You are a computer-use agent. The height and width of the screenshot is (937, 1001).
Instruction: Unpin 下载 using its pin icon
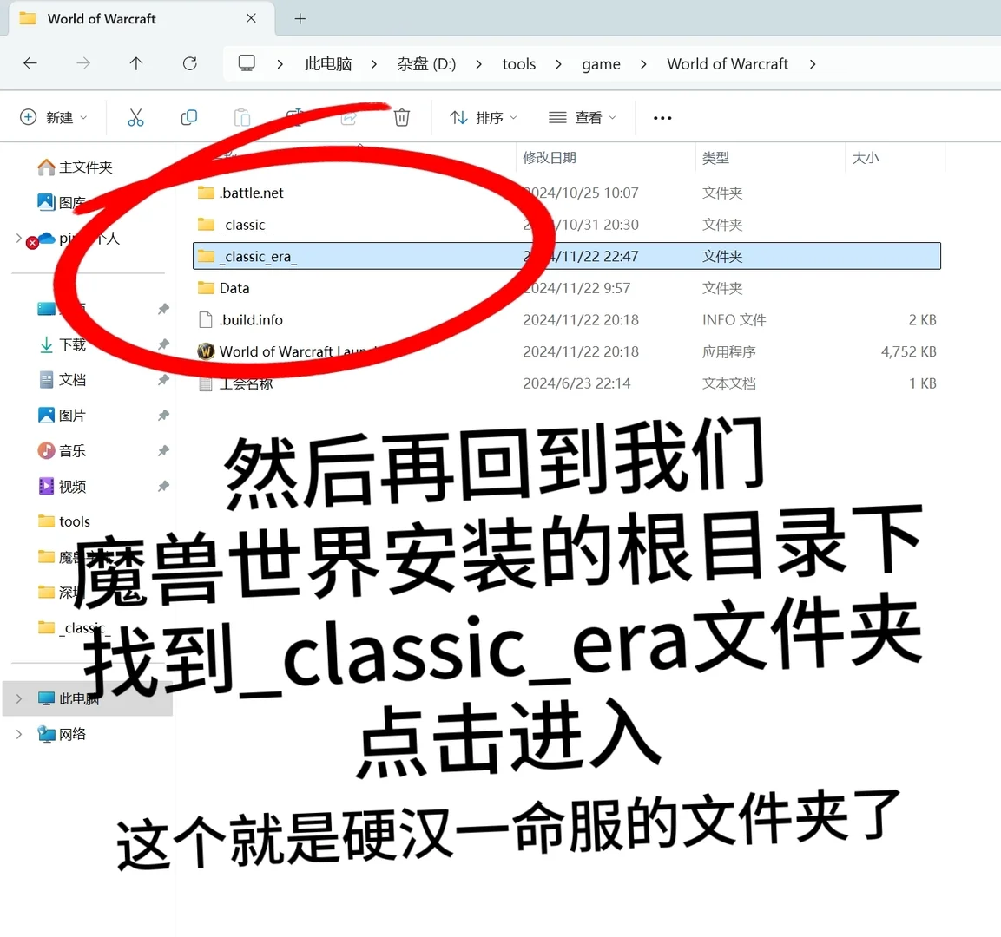point(163,344)
